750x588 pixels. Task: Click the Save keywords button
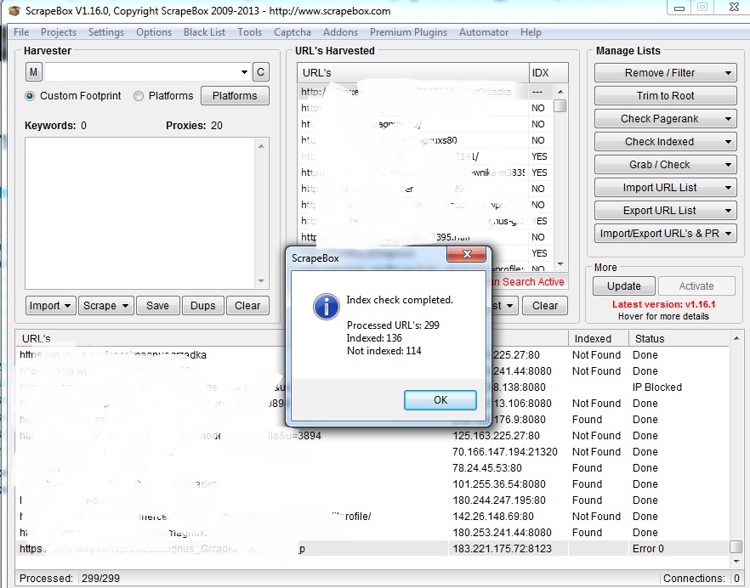pyautogui.click(x=157, y=306)
